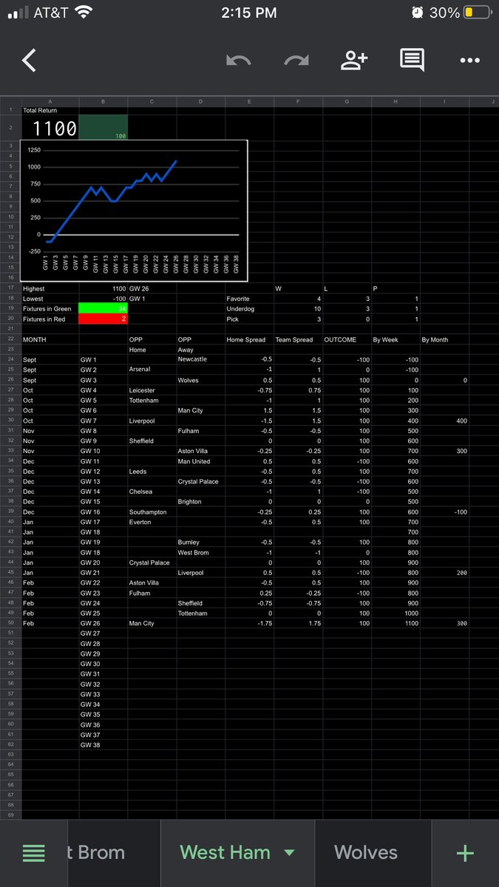Select the 'Burnley' opponent cell
Image resolution: width=499 pixels, height=887 pixels.
point(200,543)
